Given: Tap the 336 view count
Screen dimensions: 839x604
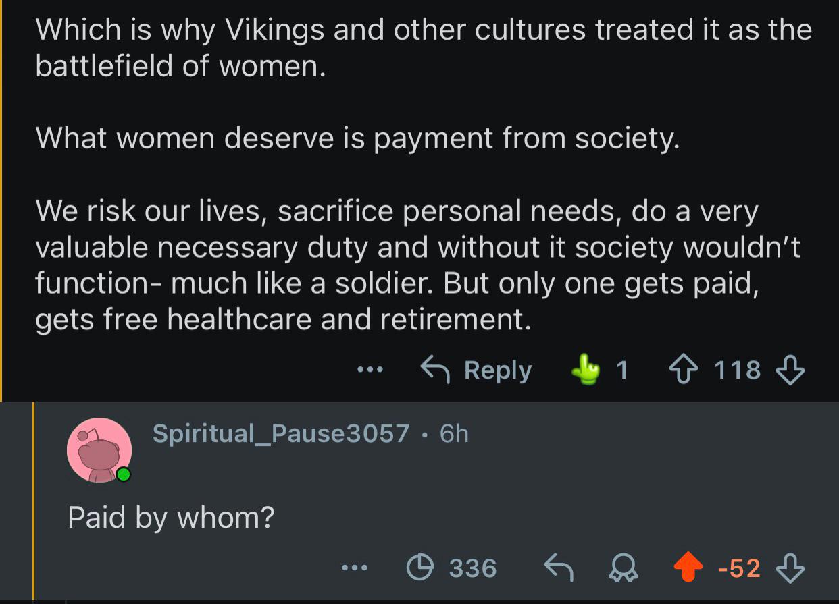Looking at the screenshot, I should pos(473,568).
